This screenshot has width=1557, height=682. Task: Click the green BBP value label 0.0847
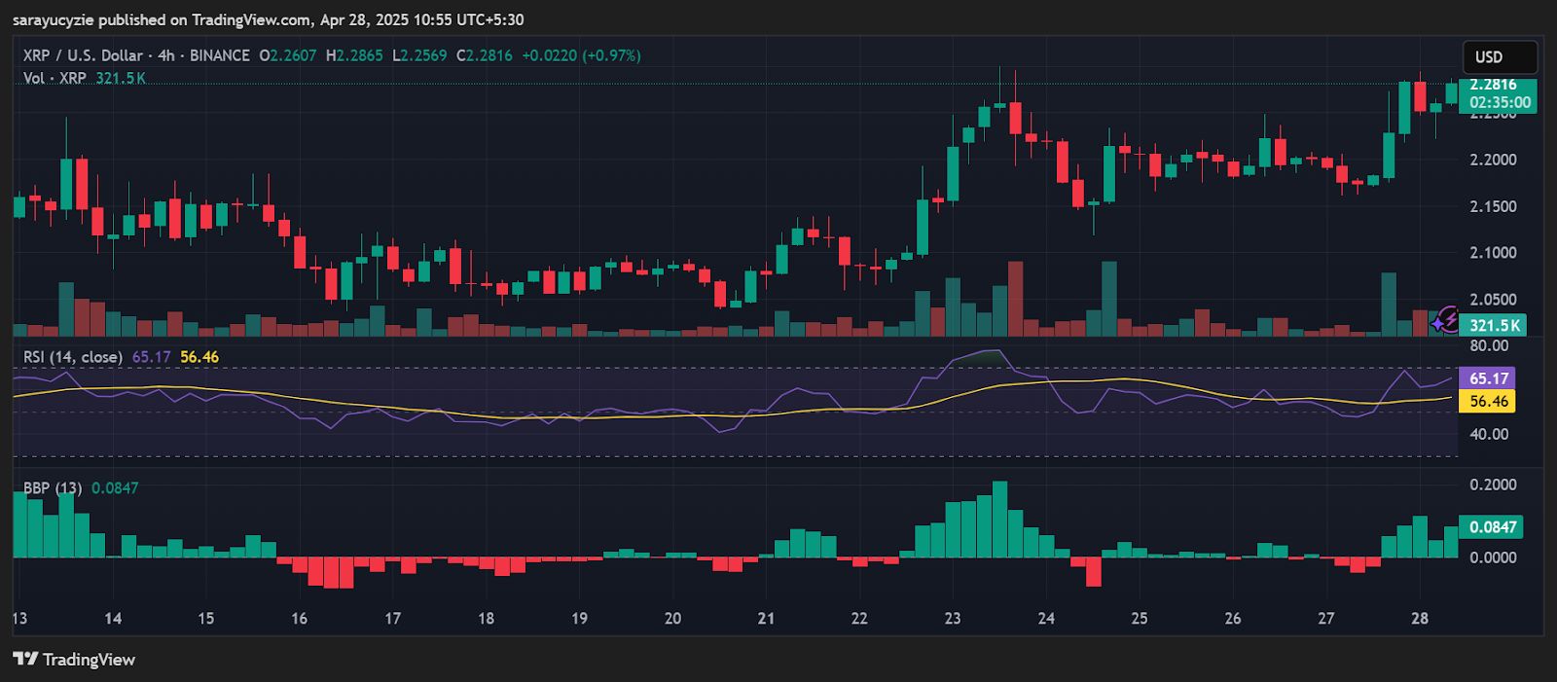1493,527
